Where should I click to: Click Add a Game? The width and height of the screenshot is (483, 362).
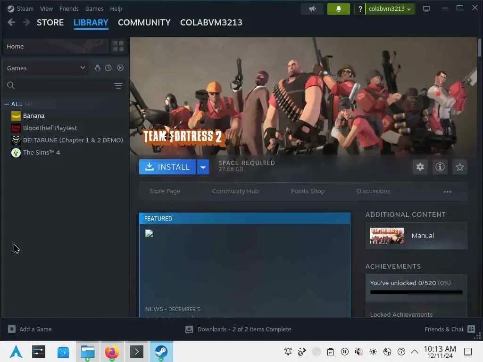pyautogui.click(x=30, y=329)
